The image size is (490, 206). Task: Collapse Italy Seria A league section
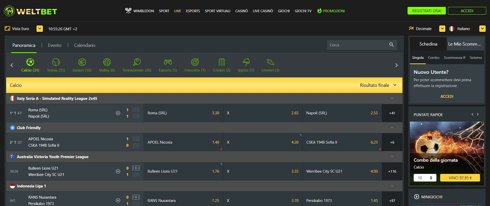tap(392, 98)
